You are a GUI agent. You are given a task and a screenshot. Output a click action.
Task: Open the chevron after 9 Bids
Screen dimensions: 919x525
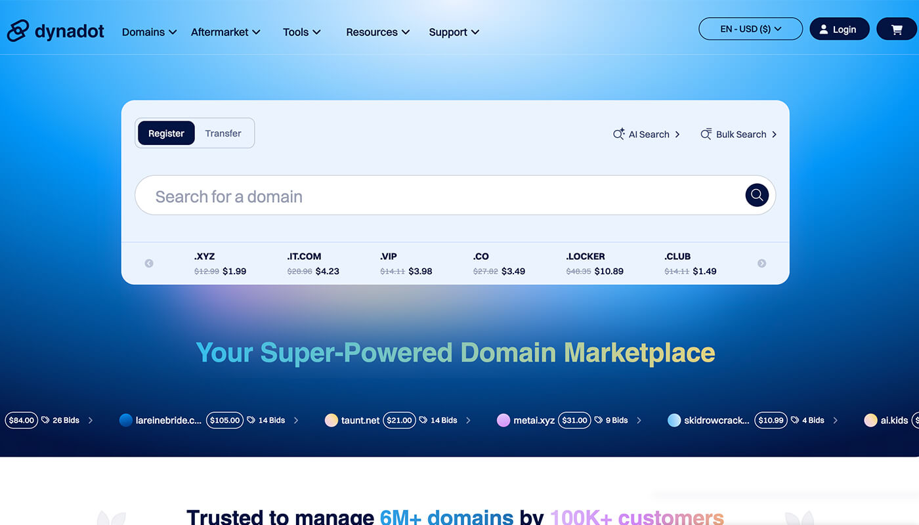(x=639, y=420)
